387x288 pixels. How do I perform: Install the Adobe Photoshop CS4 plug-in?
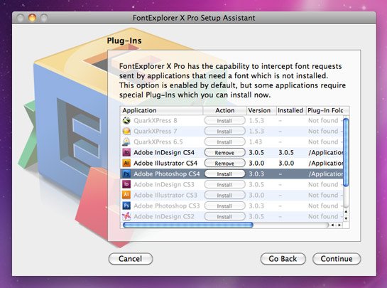224,174
